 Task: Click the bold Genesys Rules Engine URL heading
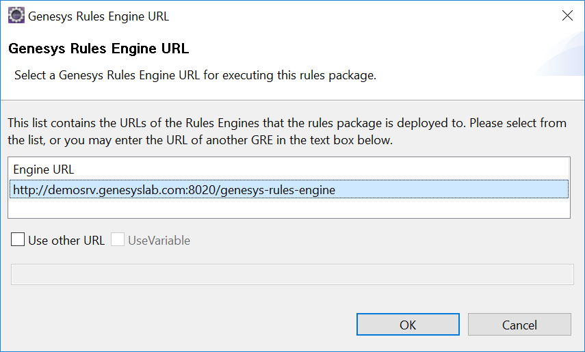point(99,49)
